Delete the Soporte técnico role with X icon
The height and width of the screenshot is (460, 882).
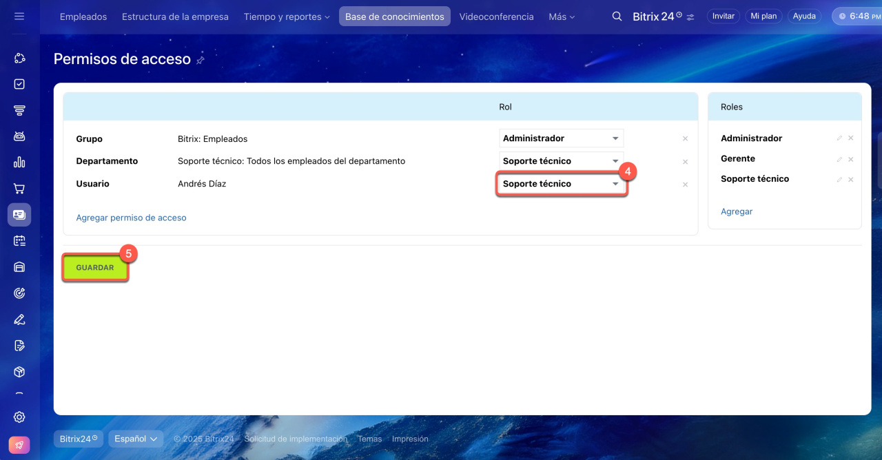click(851, 180)
